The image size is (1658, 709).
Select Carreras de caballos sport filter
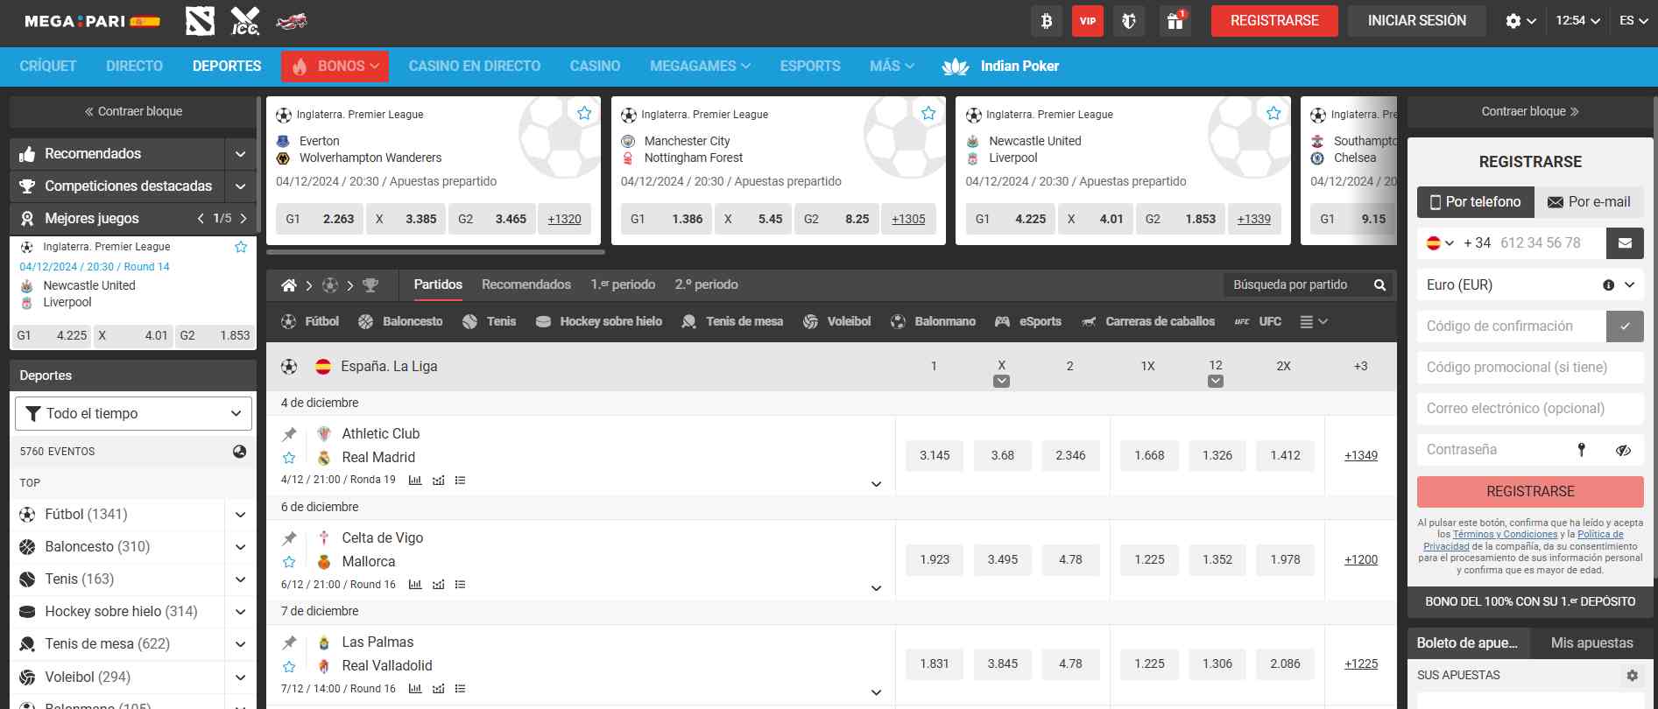(1148, 322)
